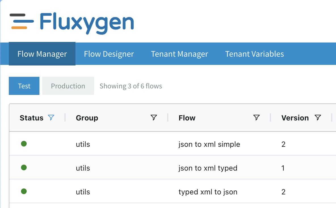The height and width of the screenshot is (208, 336).
Task: Switch to the Production environment
Action: 68,86
